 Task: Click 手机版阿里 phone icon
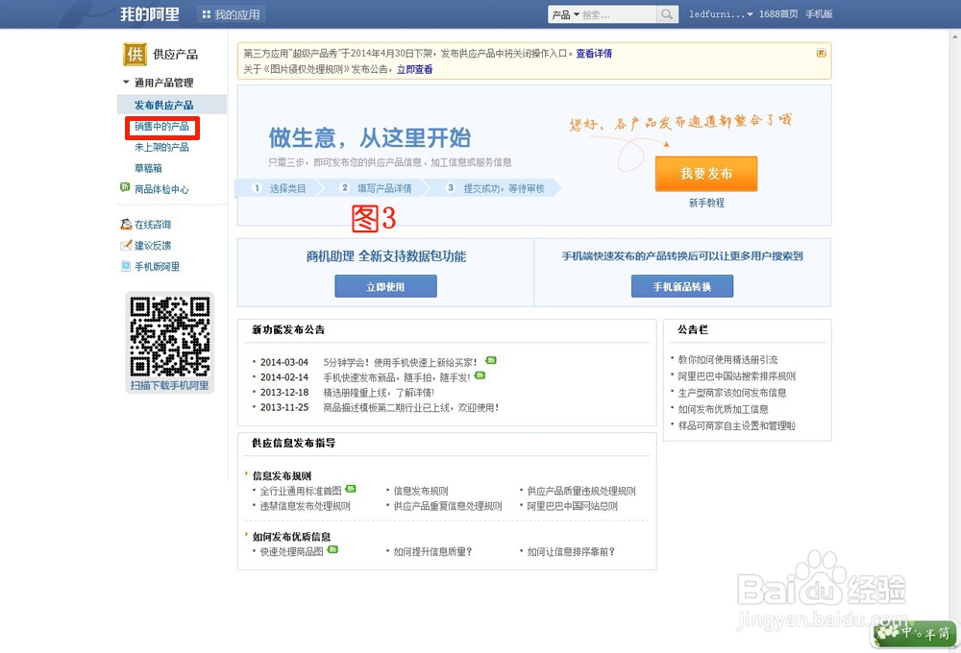pyautogui.click(x=126, y=266)
